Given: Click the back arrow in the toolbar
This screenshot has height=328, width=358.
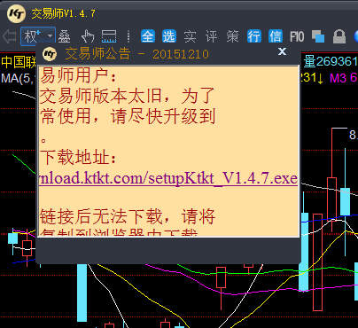Looking at the screenshot, I should point(10,36).
